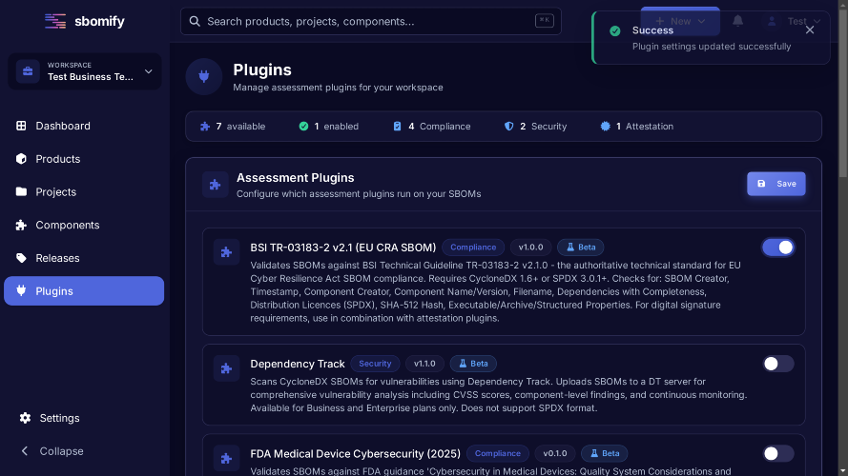Click 'Plugin settings updated successfully' message
The image size is (848, 476).
point(712,47)
